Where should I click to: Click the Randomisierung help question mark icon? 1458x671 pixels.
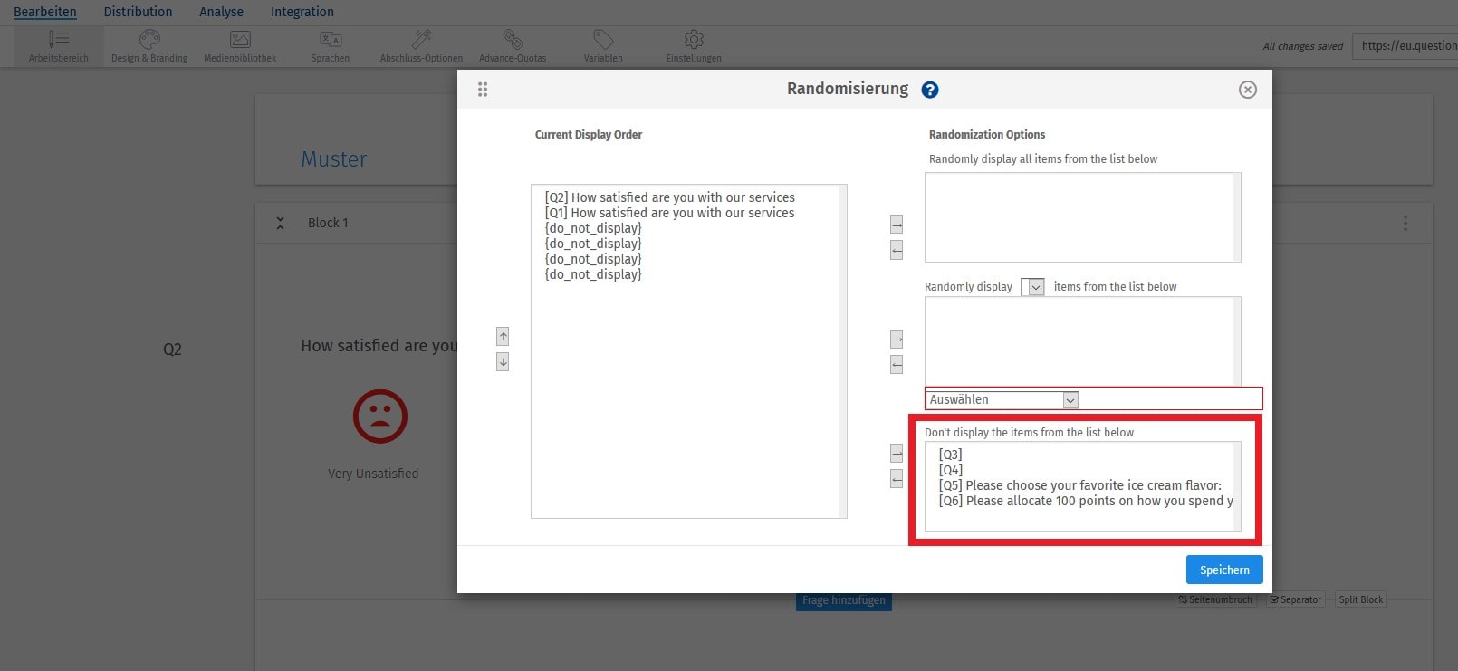[x=930, y=90]
